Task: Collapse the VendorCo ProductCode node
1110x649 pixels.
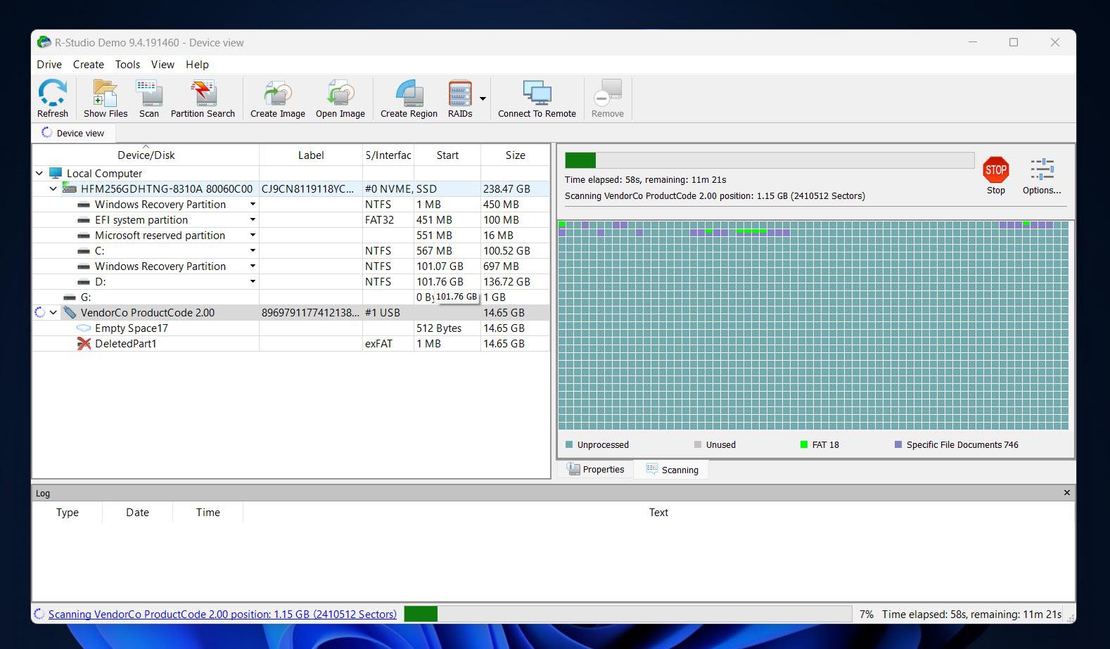Action: [x=53, y=312]
